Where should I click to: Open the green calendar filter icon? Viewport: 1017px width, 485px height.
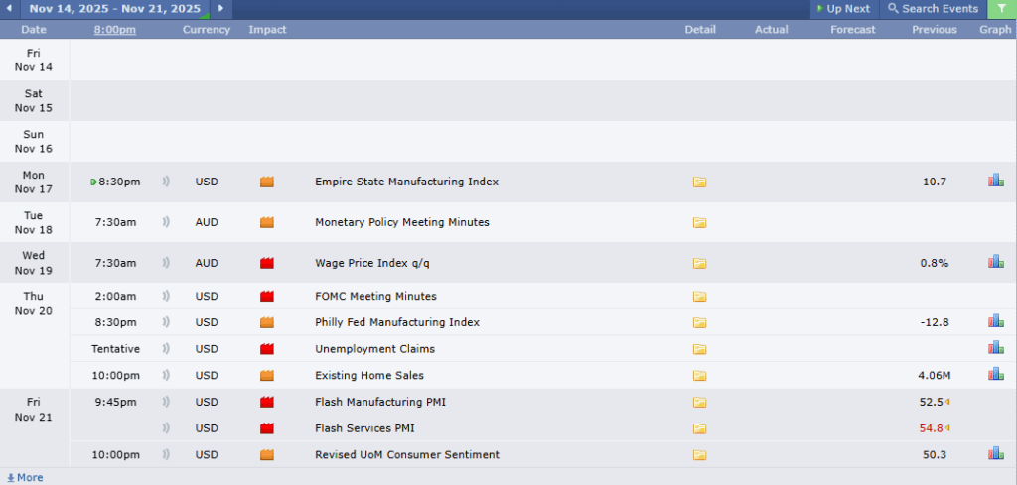[x=1001, y=9]
